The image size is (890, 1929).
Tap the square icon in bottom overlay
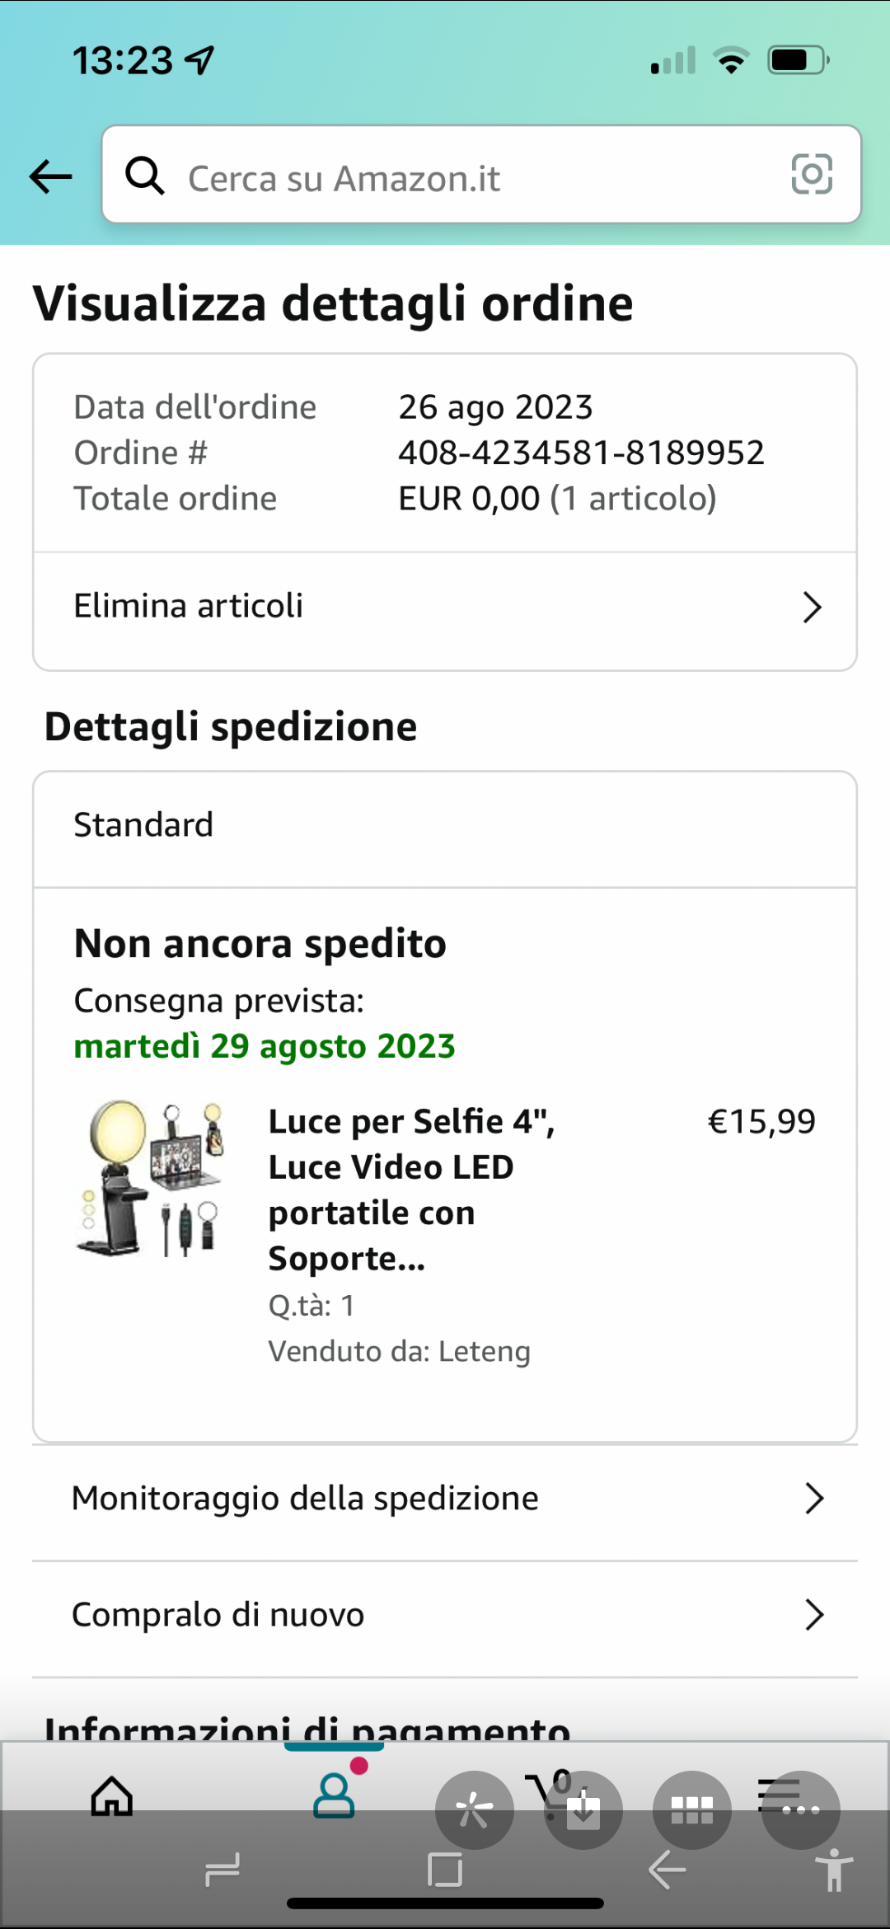(x=445, y=1870)
